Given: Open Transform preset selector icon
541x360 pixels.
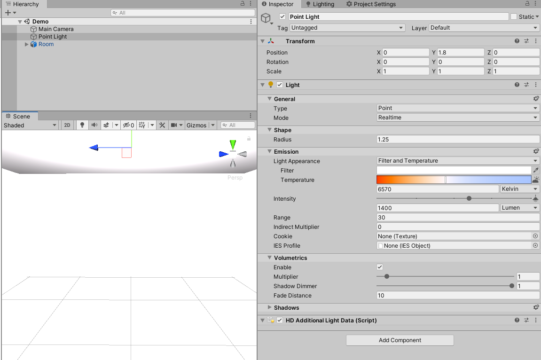Looking at the screenshot, I should pos(526,41).
